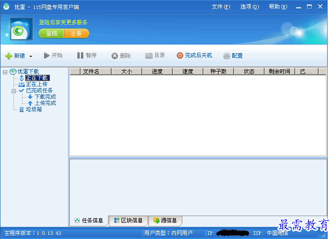Viewport: 333px width, 239px height.
Task: Click 主程序版本：1.0.13.43 status text
Action: (x=33, y=233)
